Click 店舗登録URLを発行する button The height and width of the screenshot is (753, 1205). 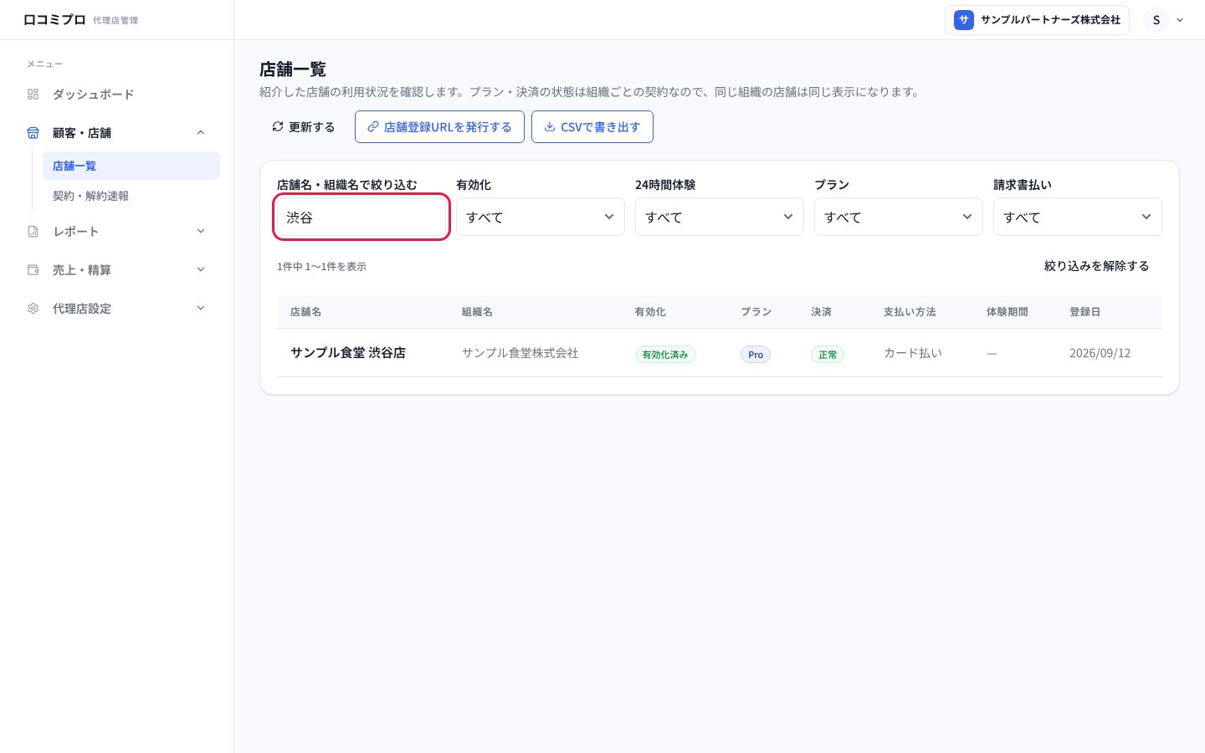tap(439, 127)
